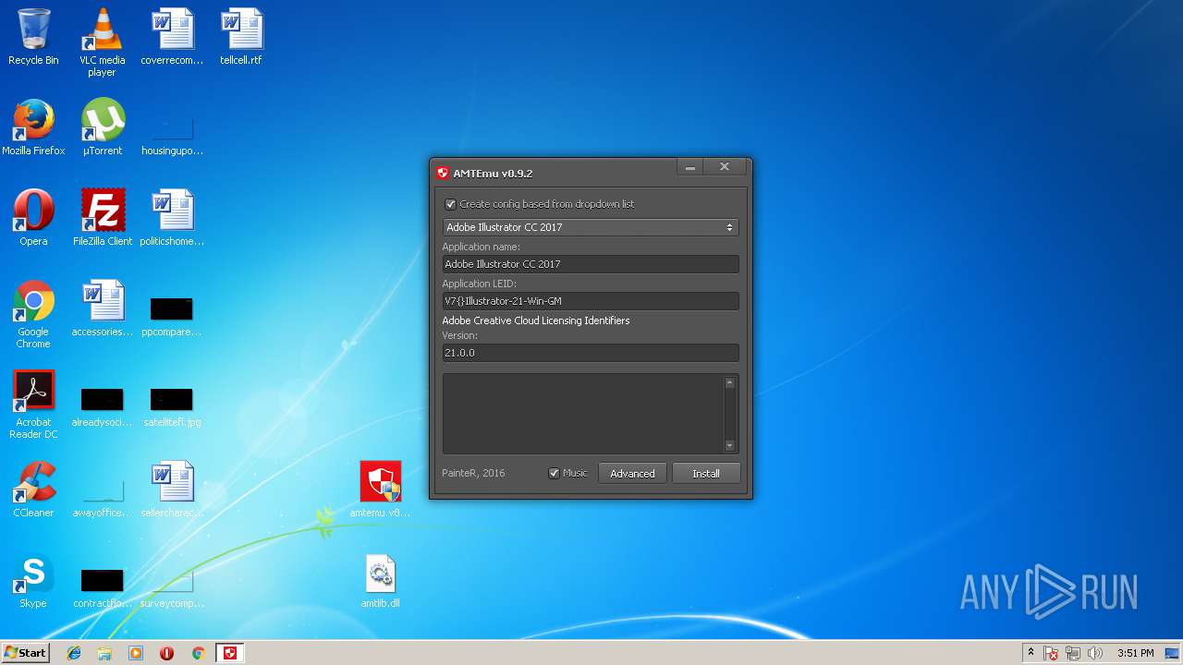Click the log box scroll down arrow
The width and height of the screenshot is (1183, 665).
pos(730,446)
